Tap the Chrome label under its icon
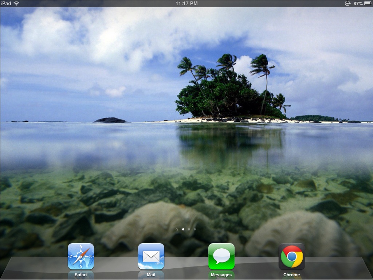 click(292, 275)
